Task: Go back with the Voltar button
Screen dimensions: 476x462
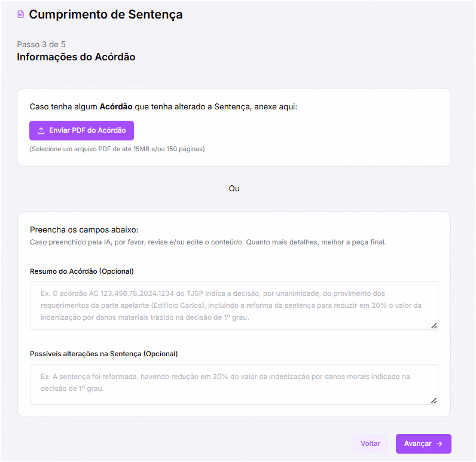Action: [x=370, y=444]
